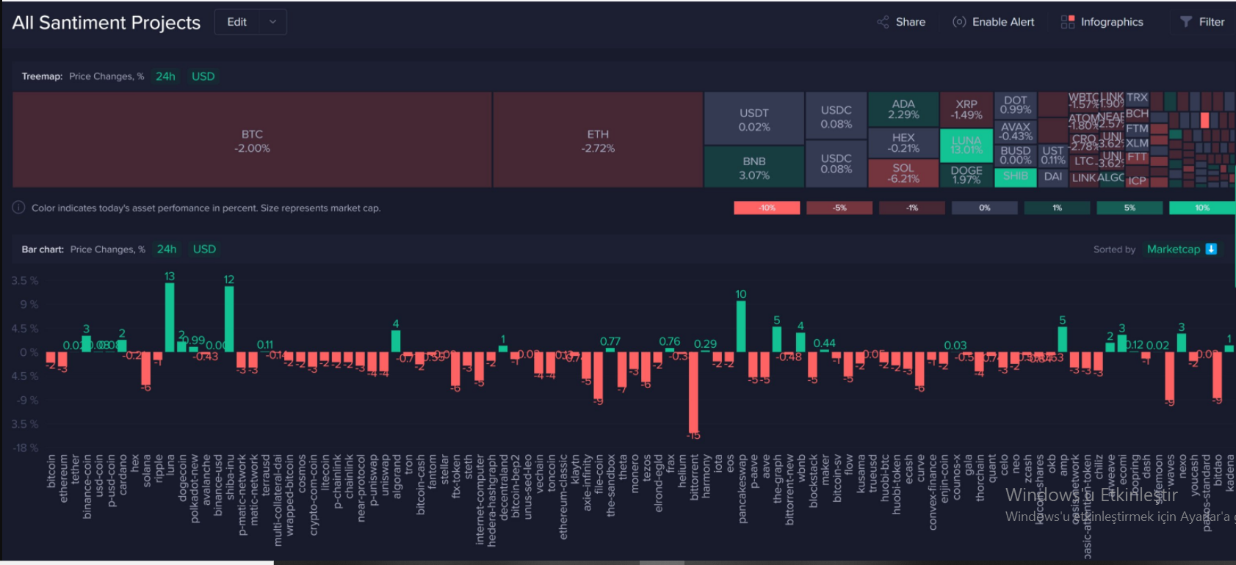Click the 'Treemap:' section label
The width and height of the screenshot is (1236, 565).
tap(42, 76)
